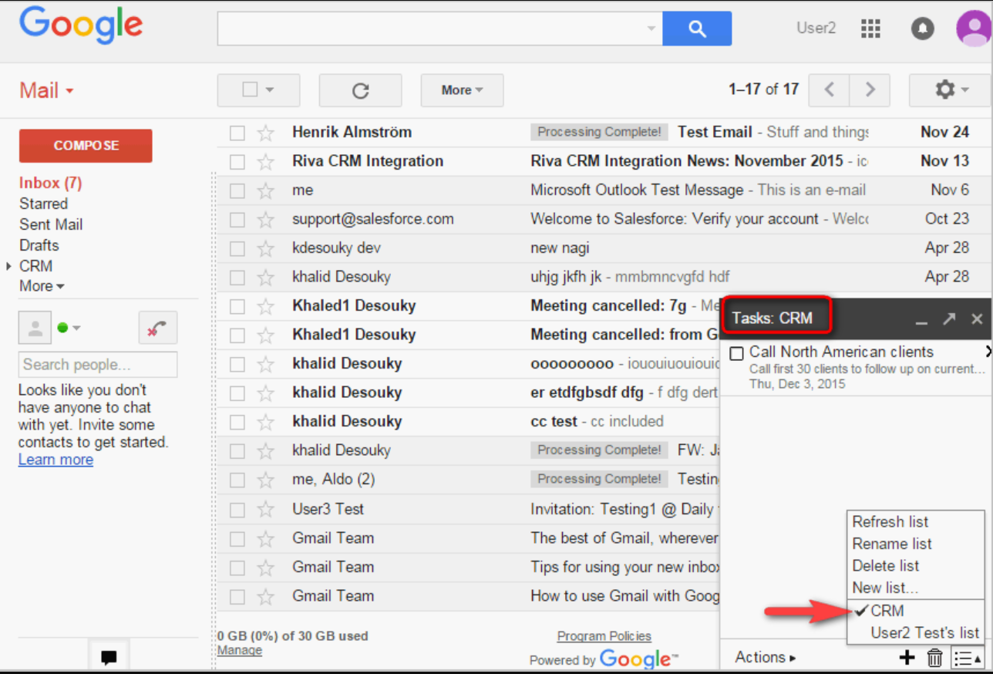Click the Learn more link
Viewport: 993px width, 674px height.
pos(56,460)
